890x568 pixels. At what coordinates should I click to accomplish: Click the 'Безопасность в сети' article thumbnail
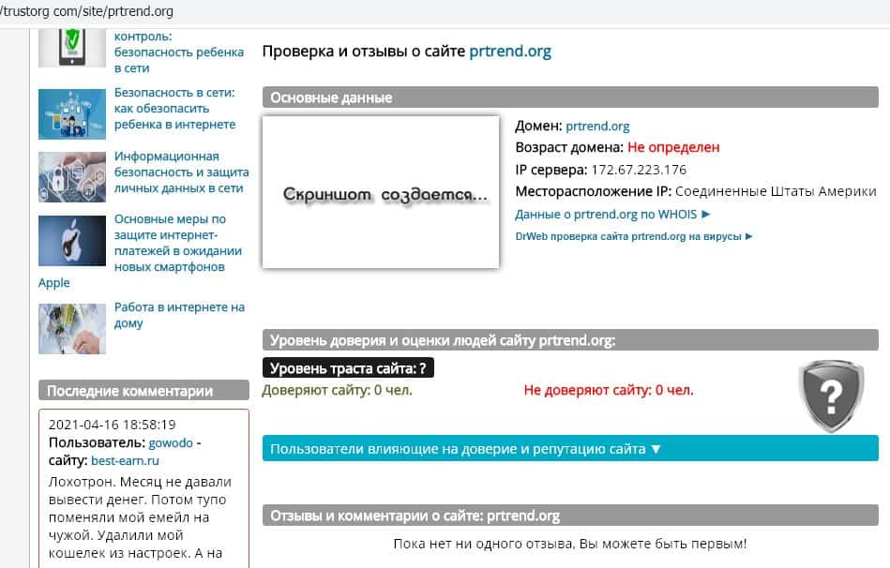72,114
